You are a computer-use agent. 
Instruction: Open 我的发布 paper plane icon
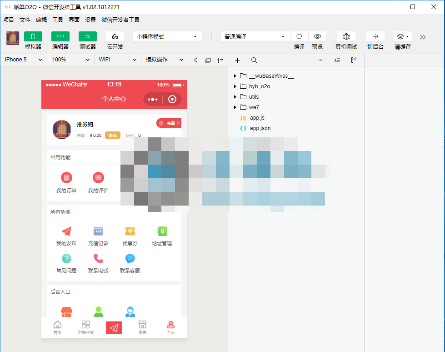coord(66,231)
